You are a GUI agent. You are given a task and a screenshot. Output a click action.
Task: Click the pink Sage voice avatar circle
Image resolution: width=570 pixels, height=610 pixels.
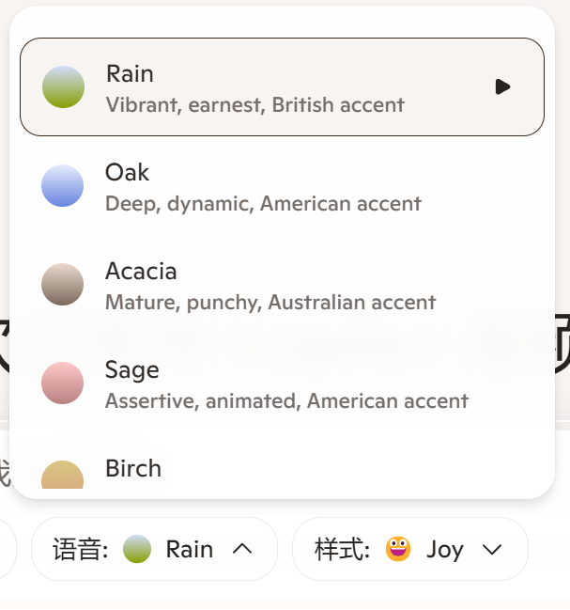(63, 383)
